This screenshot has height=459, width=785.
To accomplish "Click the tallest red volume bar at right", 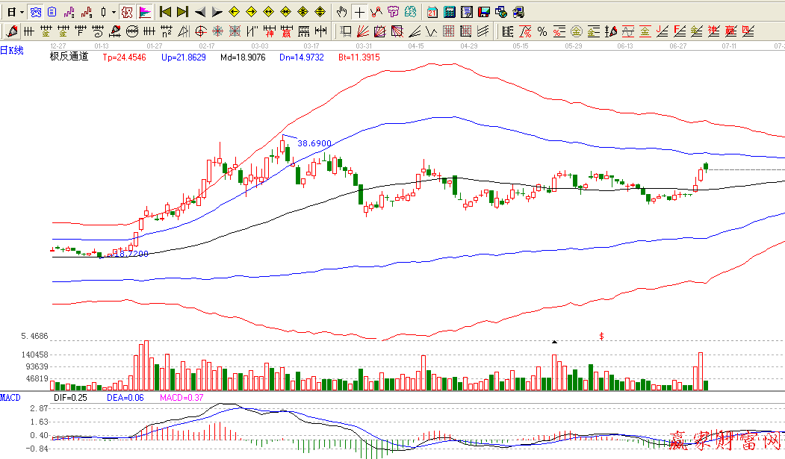I will coord(701,371).
